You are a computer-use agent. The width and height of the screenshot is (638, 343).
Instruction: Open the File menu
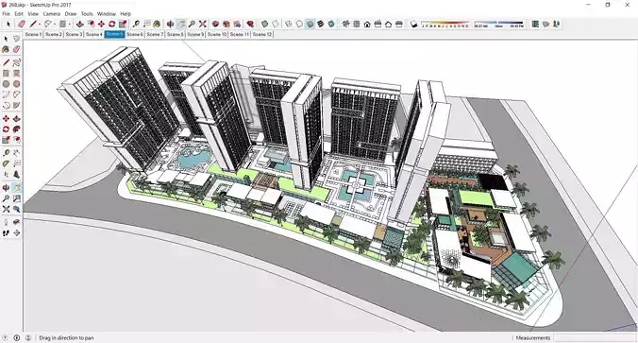[x=6, y=13]
